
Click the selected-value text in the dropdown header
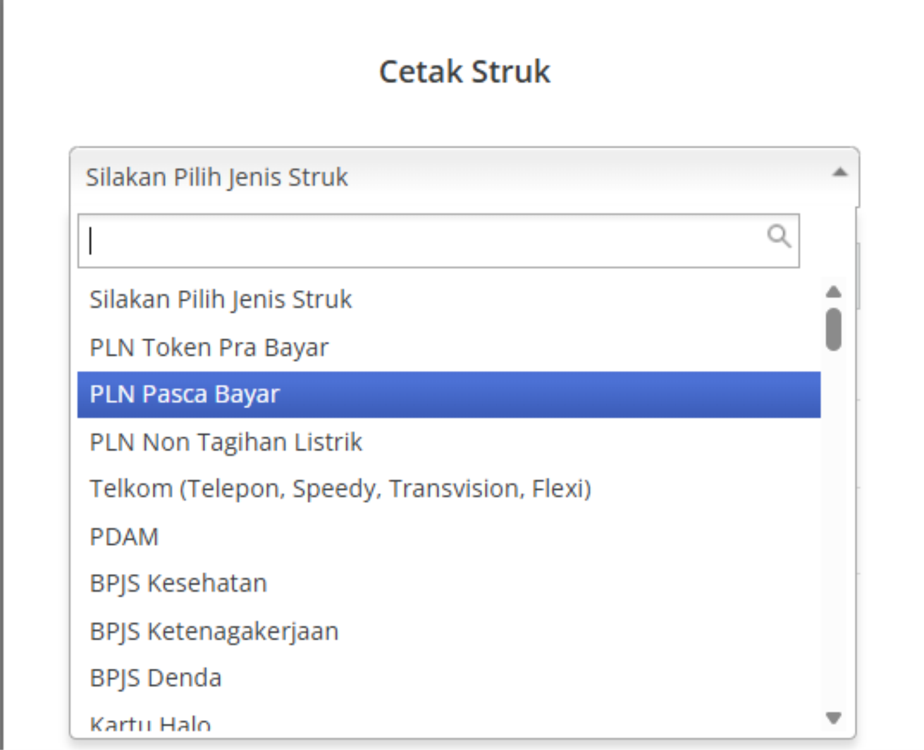point(217,177)
